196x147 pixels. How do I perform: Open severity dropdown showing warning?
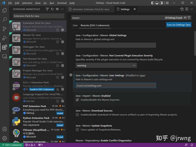pos(106,66)
